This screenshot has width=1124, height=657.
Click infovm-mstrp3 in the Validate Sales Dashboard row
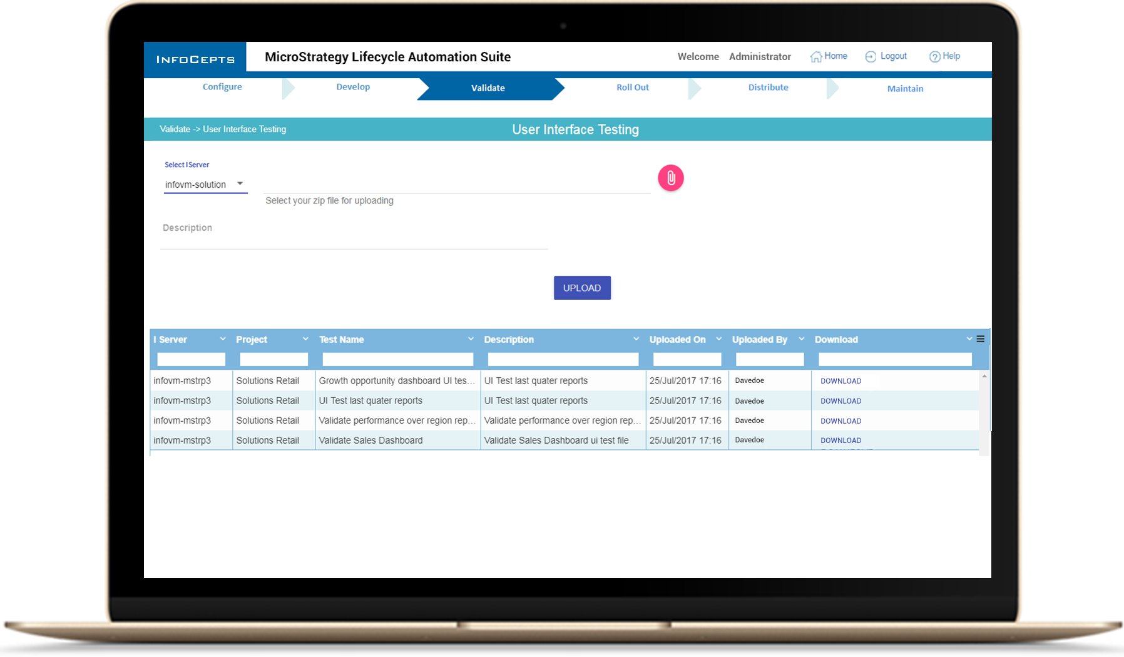(182, 441)
